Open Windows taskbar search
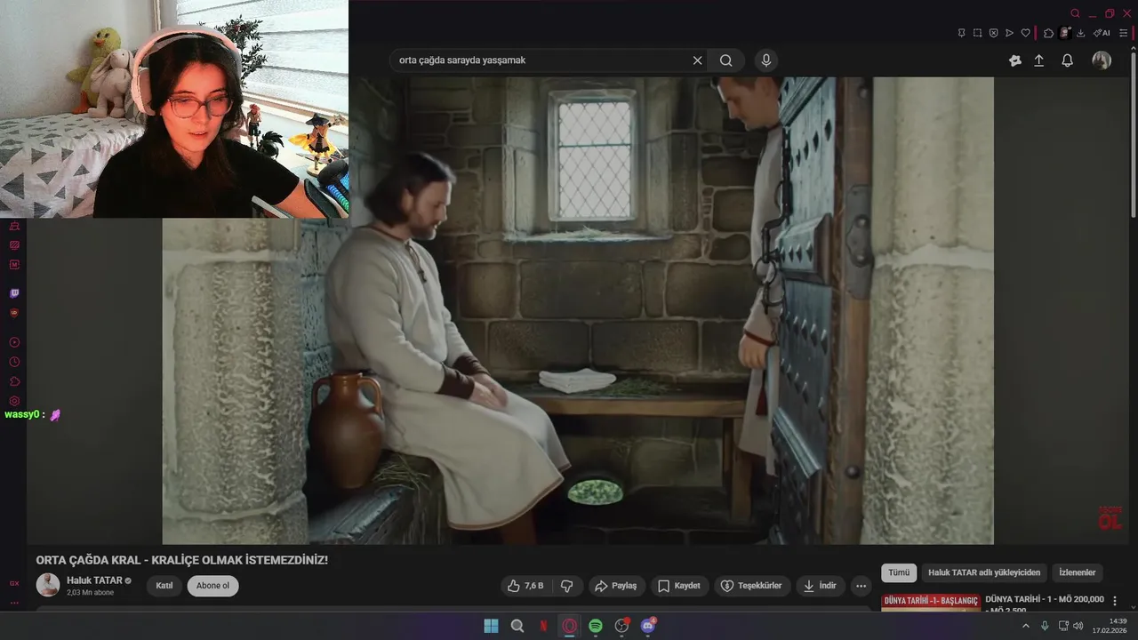The image size is (1138, 640). pyautogui.click(x=517, y=626)
